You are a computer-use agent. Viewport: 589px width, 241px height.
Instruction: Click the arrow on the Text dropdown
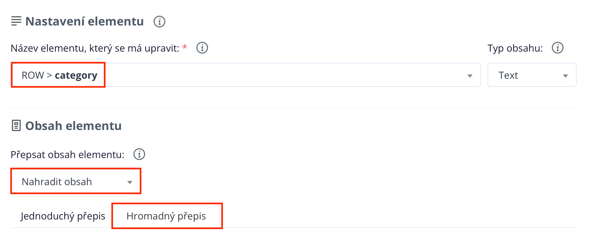tap(565, 76)
